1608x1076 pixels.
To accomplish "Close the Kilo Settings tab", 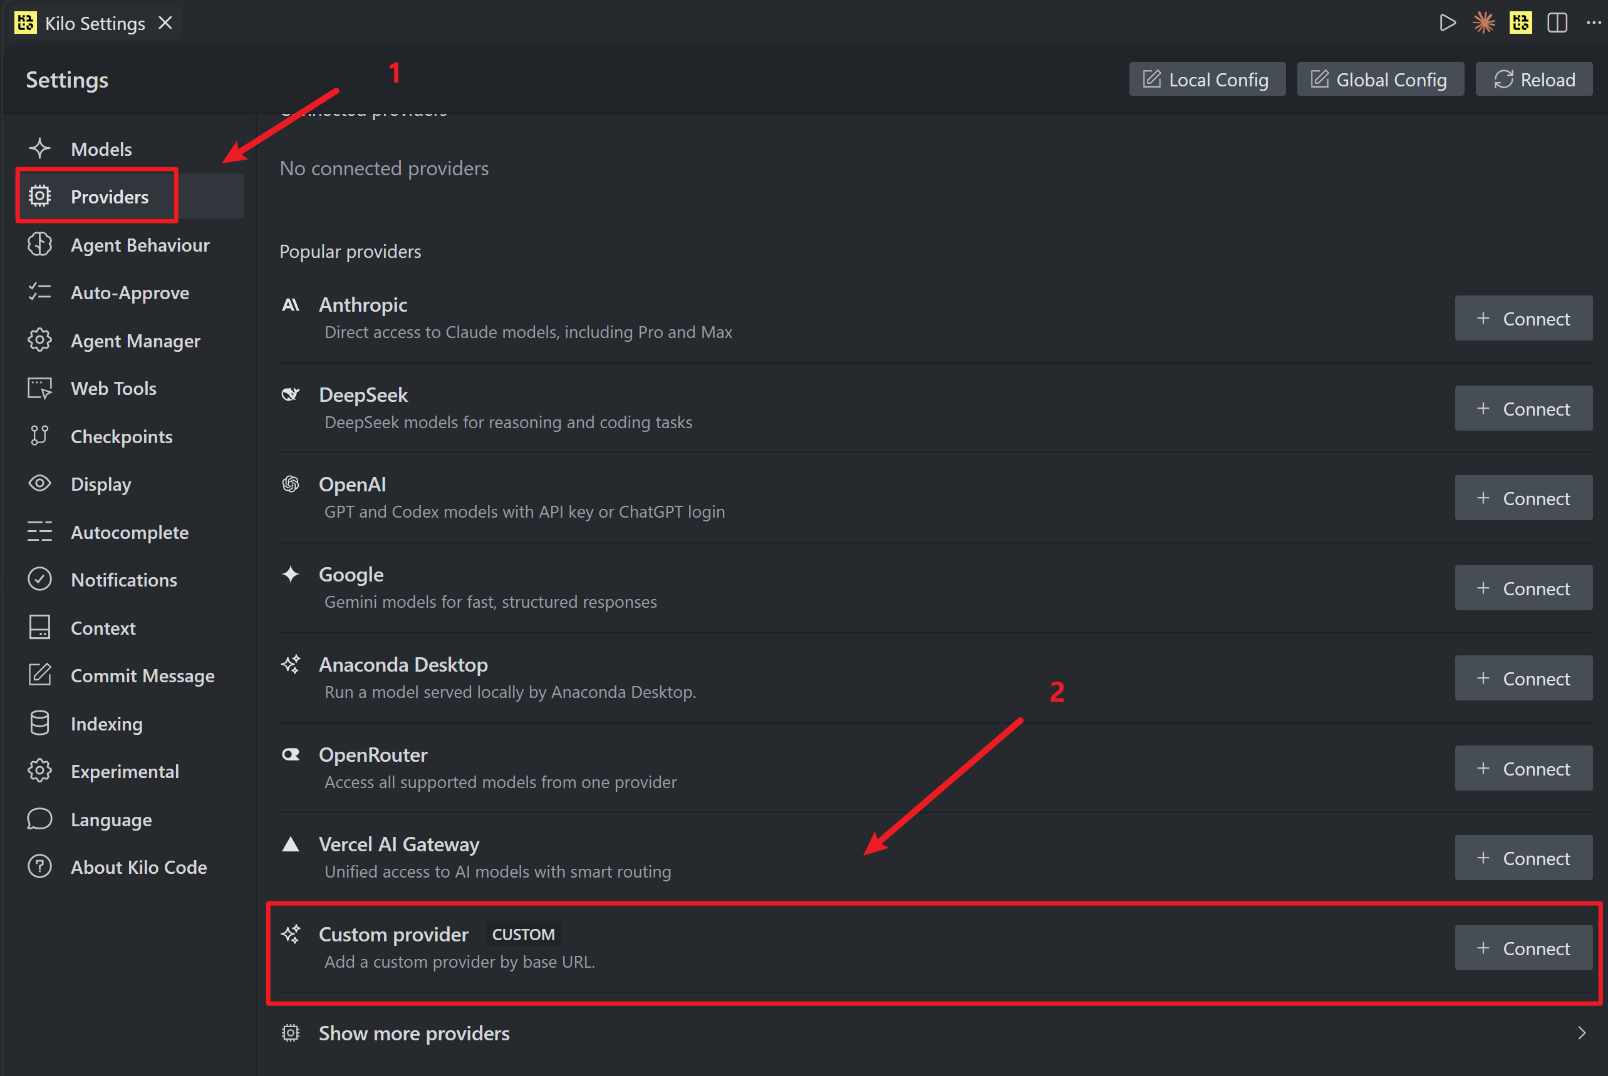I will (x=165, y=23).
